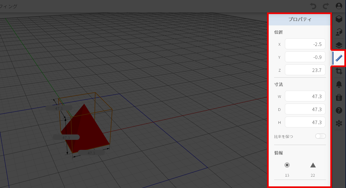Select the Z position field showing 23.7
Screen dimensions: 346x188
coord(305,70)
